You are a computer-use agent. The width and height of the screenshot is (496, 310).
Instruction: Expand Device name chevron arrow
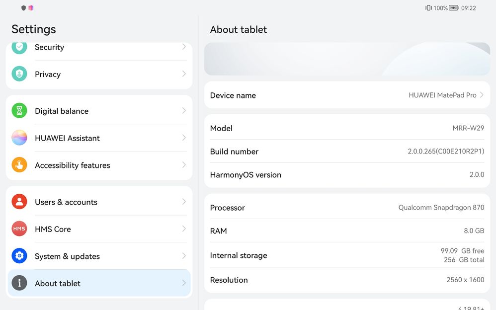[x=482, y=95]
